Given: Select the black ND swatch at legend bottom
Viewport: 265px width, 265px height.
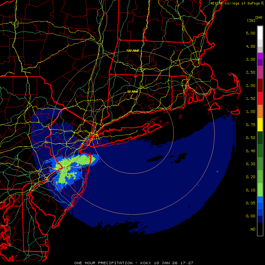Looking at the screenshot, I should coord(260,229).
